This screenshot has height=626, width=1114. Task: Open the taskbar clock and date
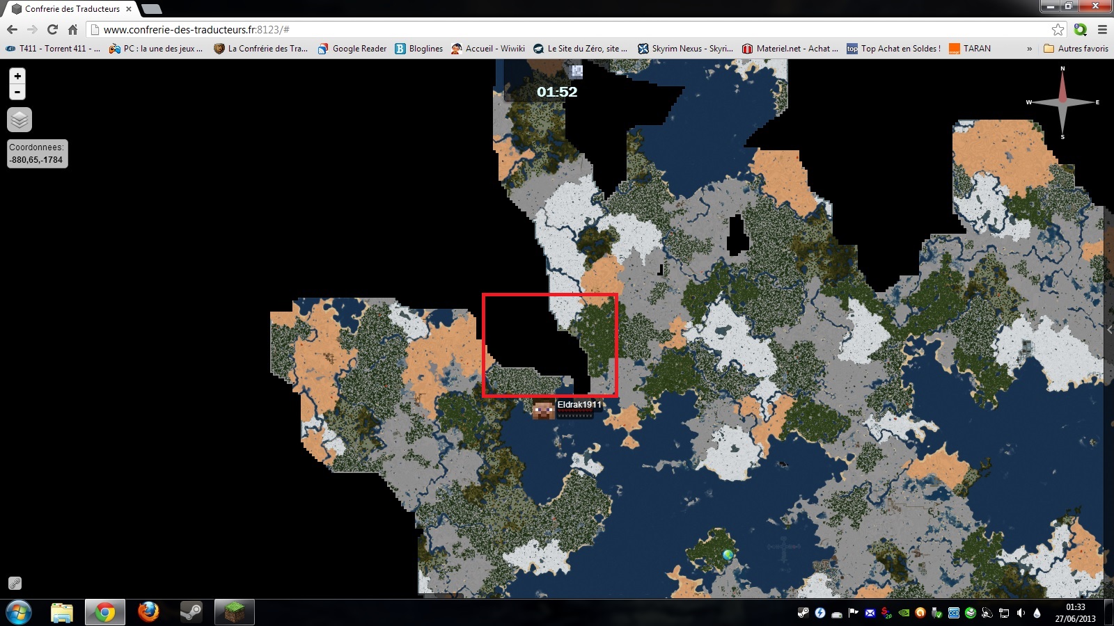click(1076, 613)
